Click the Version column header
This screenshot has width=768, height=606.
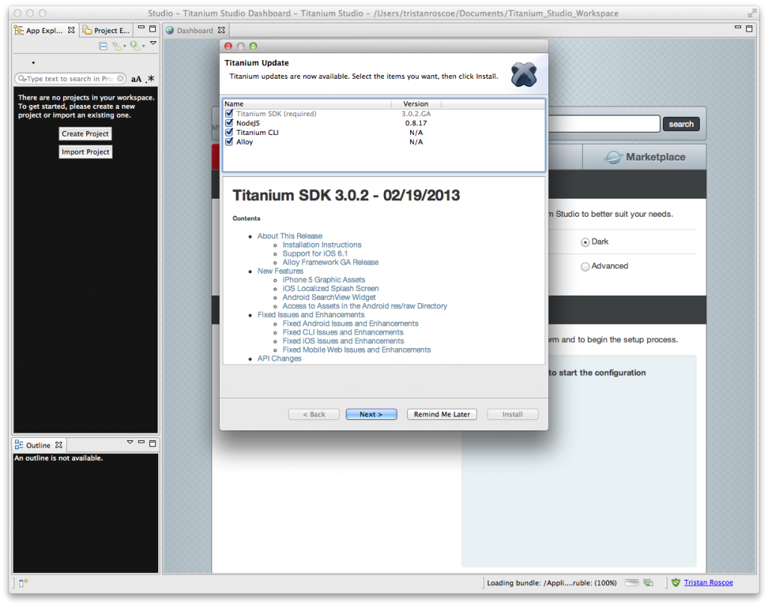(x=415, y=103)
